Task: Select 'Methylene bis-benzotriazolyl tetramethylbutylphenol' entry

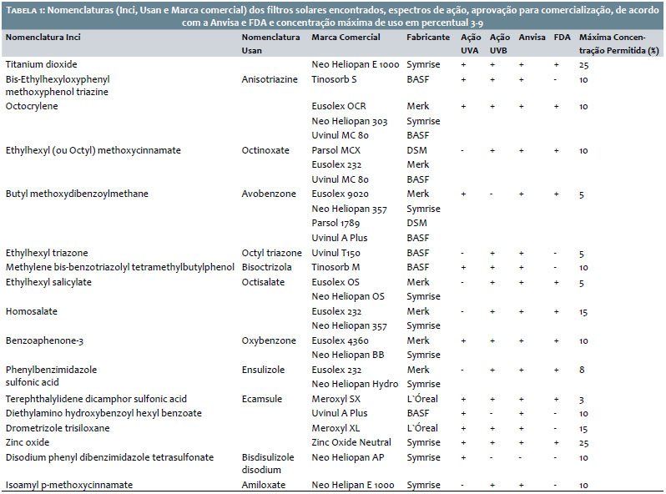Action: pos(120,268)
